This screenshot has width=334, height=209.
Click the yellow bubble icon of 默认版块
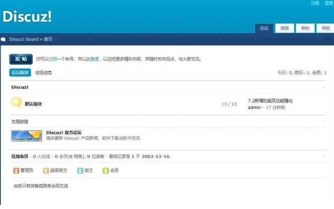(x=16, y=102)
